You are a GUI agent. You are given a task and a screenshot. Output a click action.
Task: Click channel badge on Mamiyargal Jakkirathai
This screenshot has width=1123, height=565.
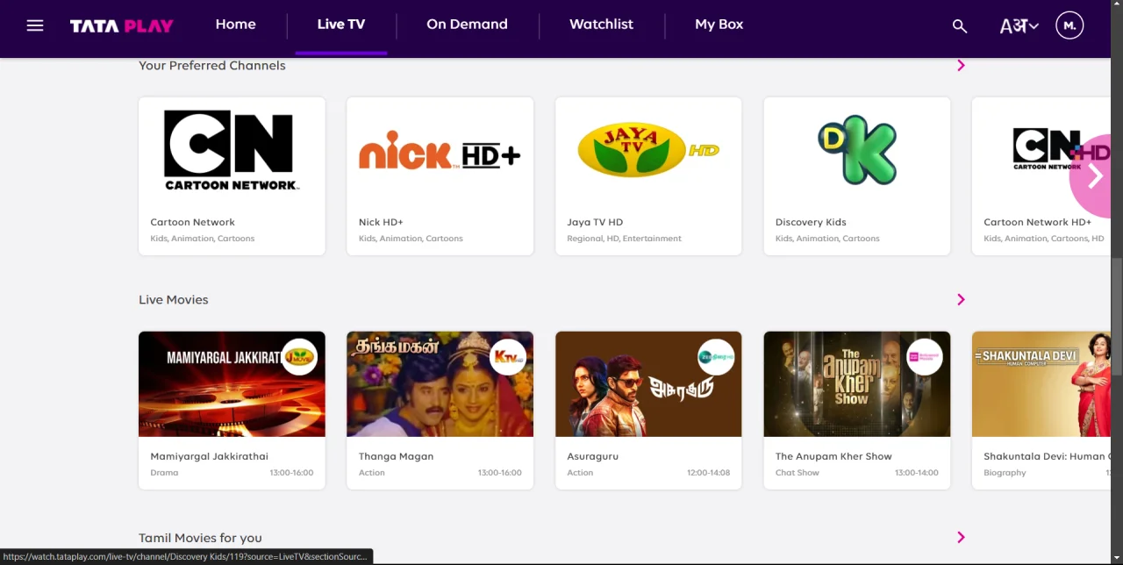tap(299, 357)
